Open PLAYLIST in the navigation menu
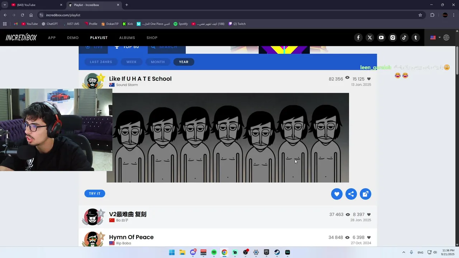Image resolution: width=459 pixels, height=258 pixels. (99, 38)
